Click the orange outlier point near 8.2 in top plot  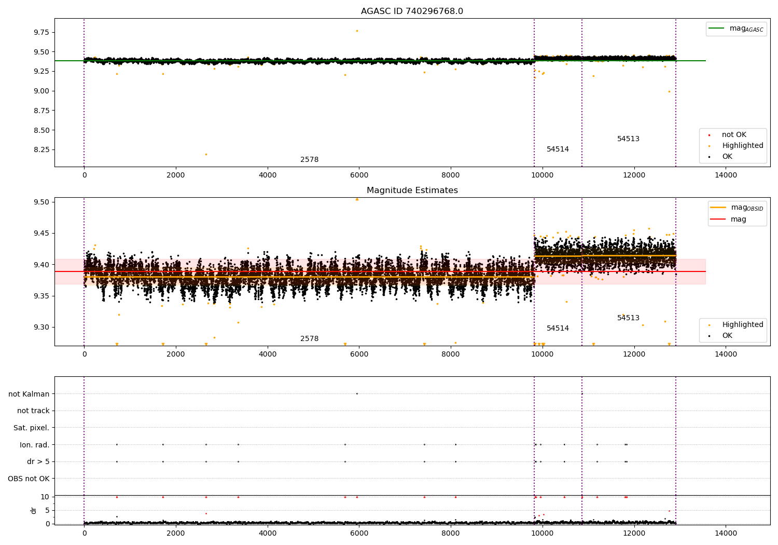coord(206,154)
